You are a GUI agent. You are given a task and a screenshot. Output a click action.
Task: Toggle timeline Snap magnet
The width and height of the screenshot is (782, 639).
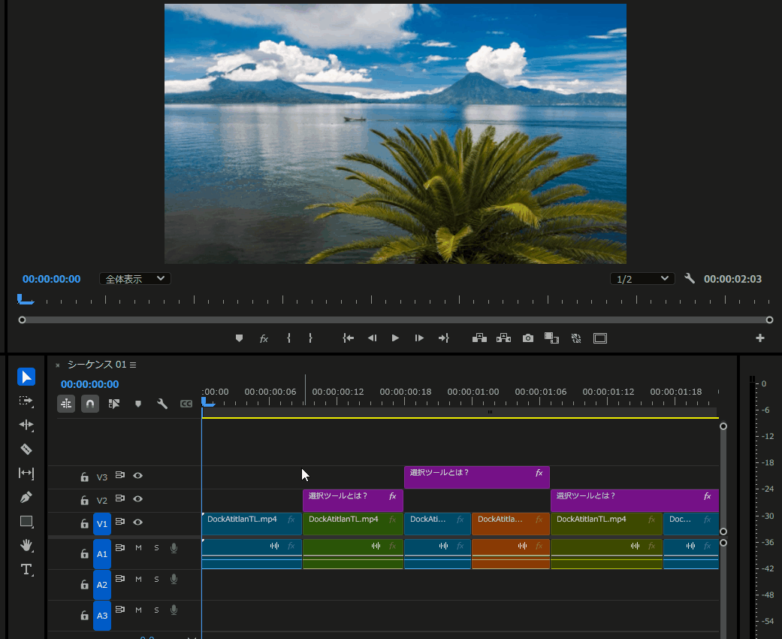(90, 404)
